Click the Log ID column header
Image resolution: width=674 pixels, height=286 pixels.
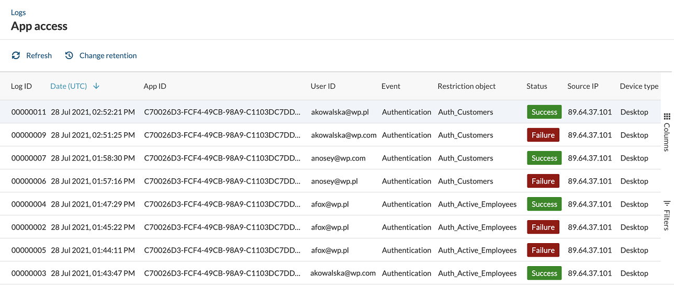[x=21, y=86]
